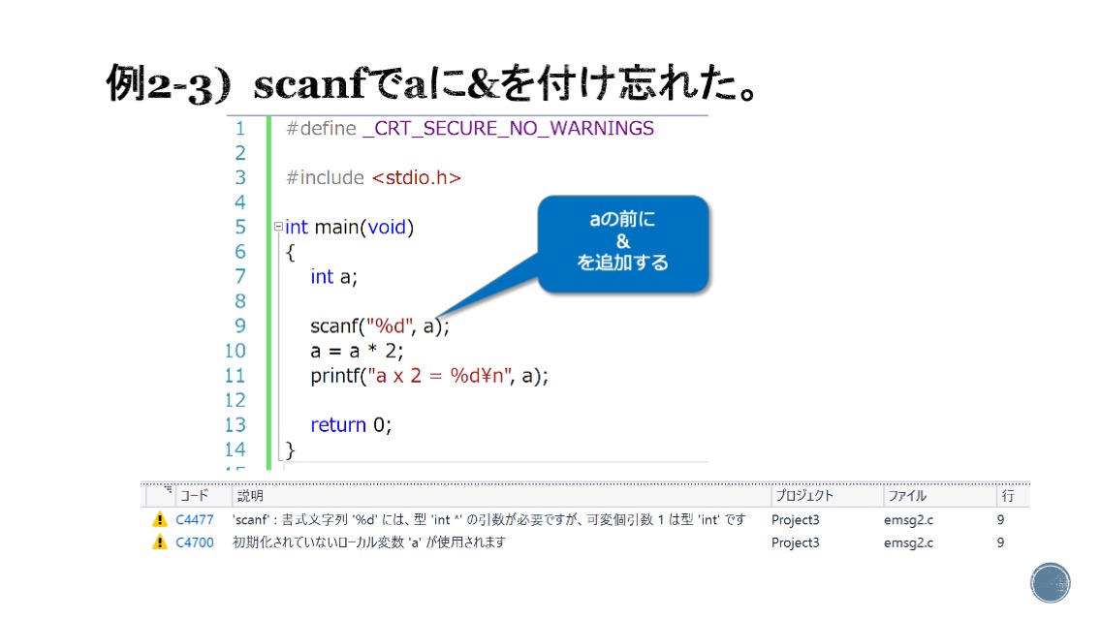Viewport: 1101px width, 619px height.
Task: Sort error list by コード column
Action: [x=195, y=495]
